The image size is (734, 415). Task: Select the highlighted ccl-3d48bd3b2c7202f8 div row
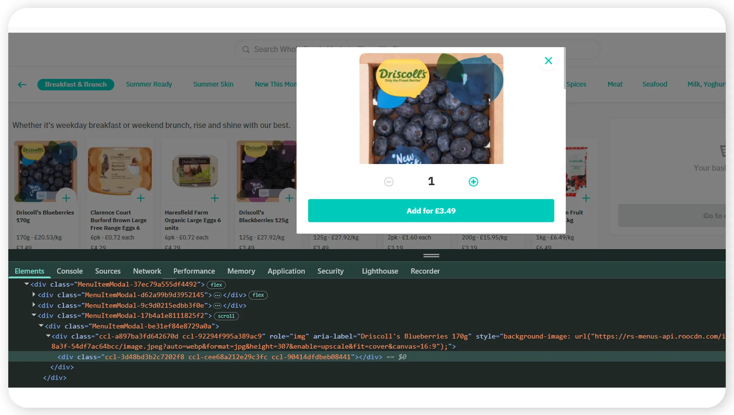[367, 357]
